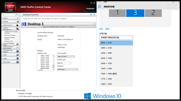Open the Color quality dropdown

[x=66, y=56]
